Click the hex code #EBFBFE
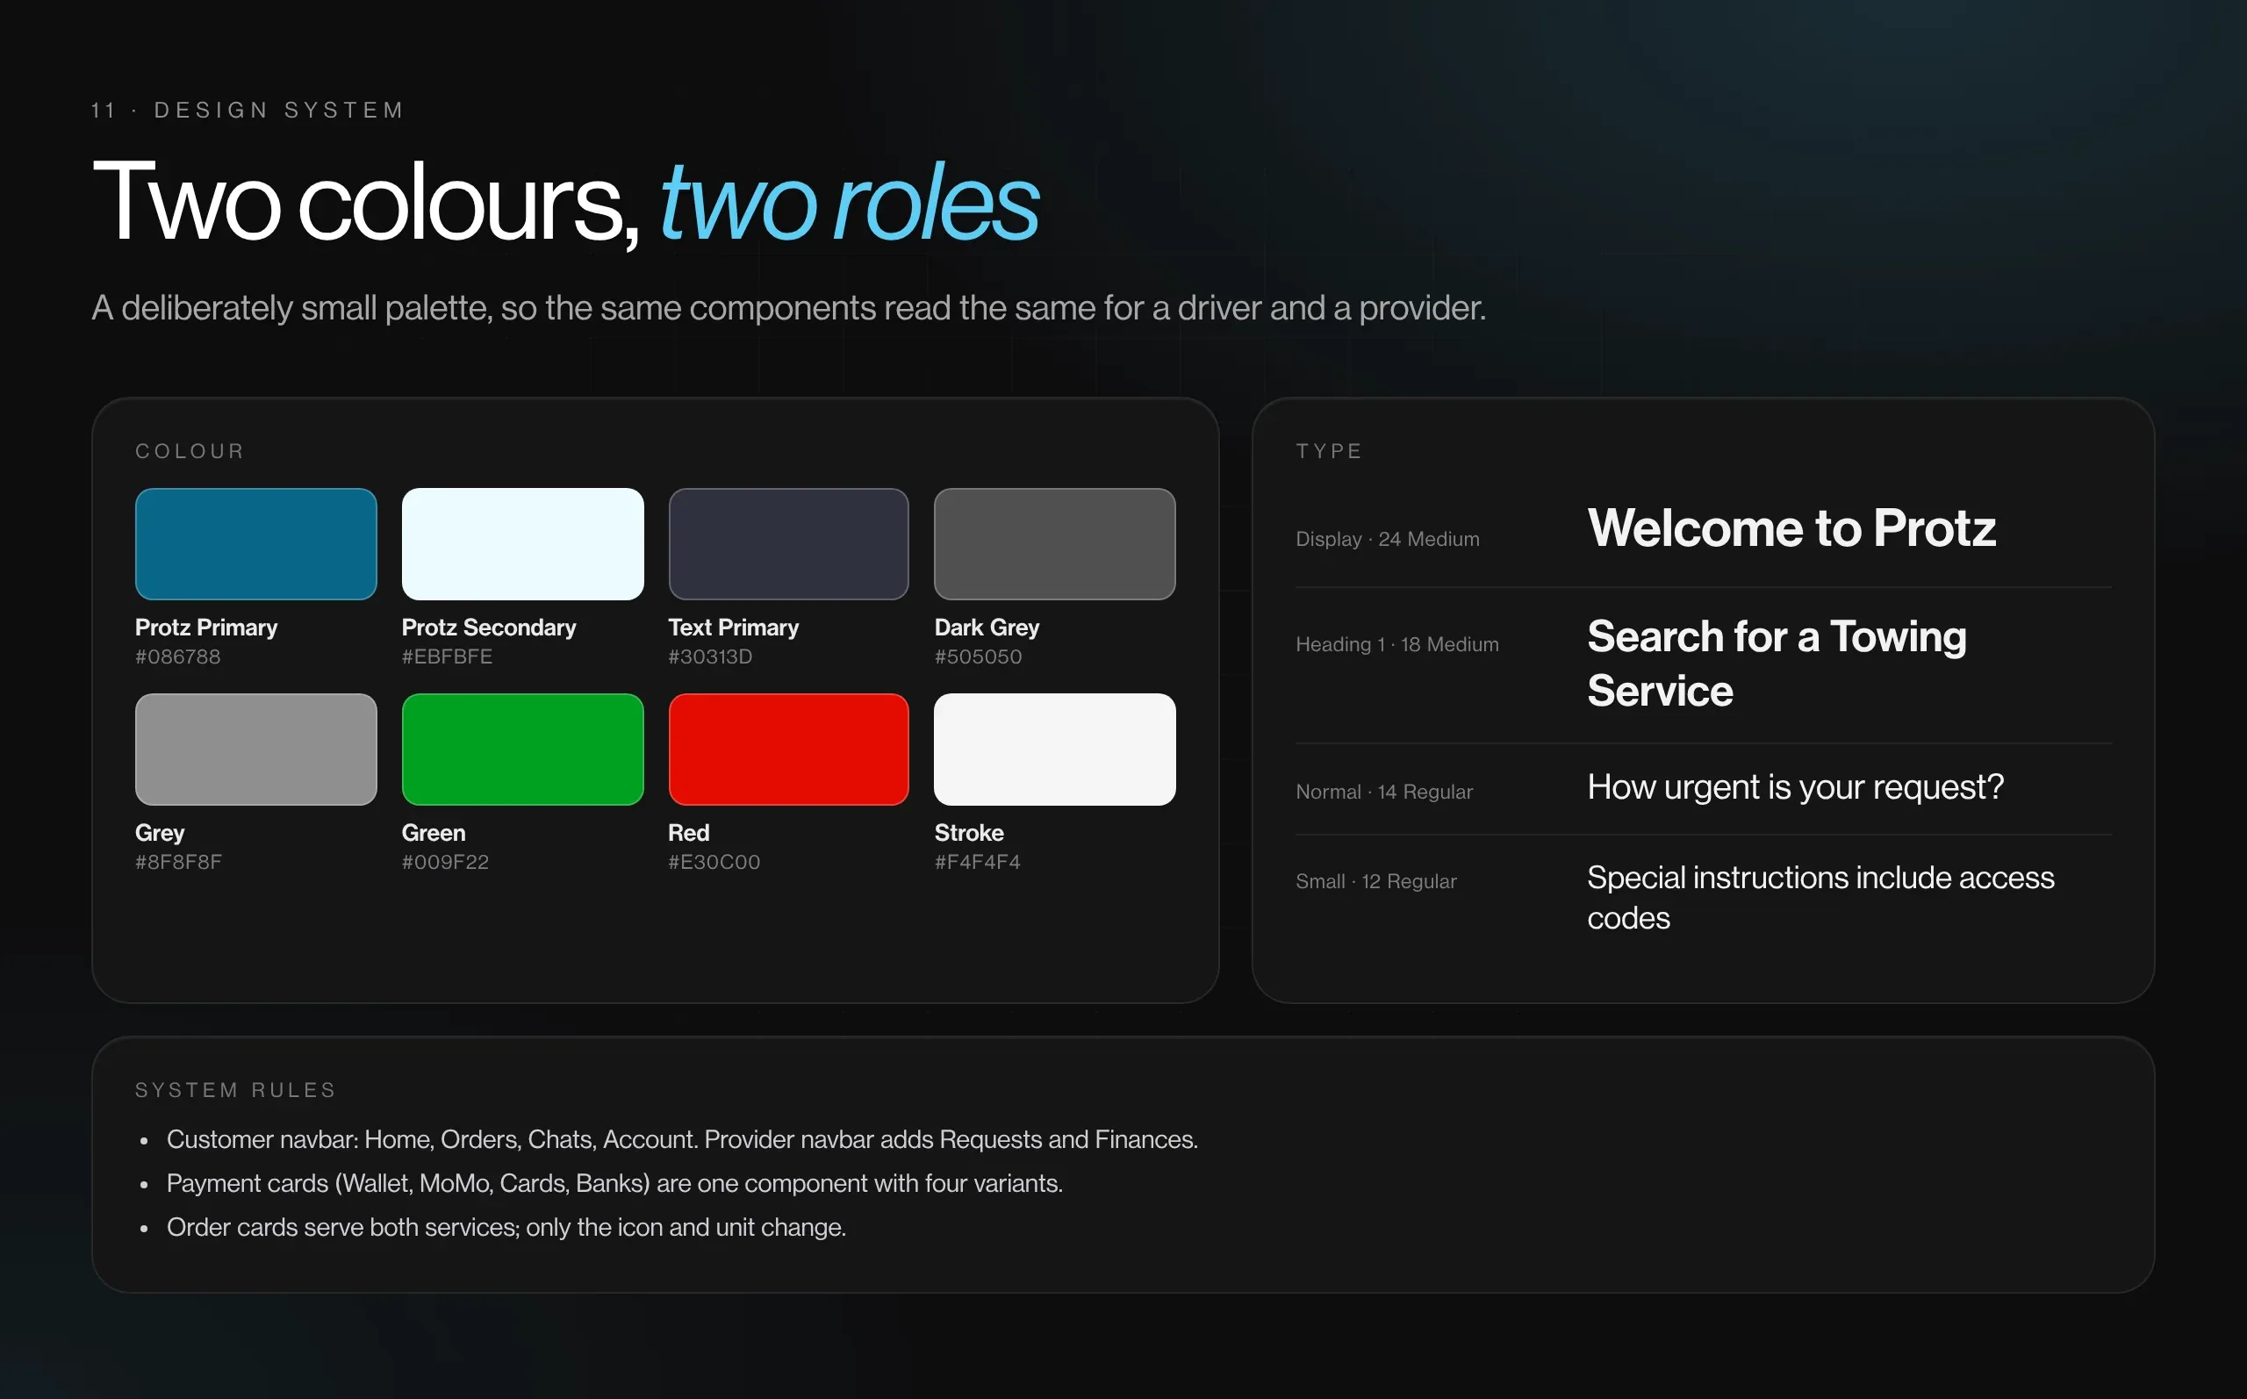Image resolution: width=2247 pixels, height=1399 pixels. pyautogui.click(x=447, y=657)
